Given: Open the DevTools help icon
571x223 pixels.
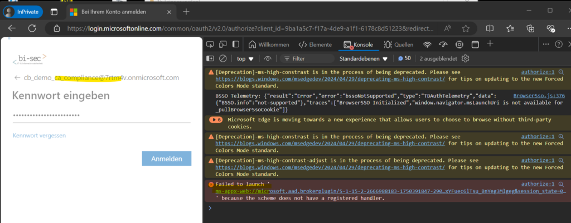Looking at the screenshot, I should pyautogui.click(x=558, y=44).
